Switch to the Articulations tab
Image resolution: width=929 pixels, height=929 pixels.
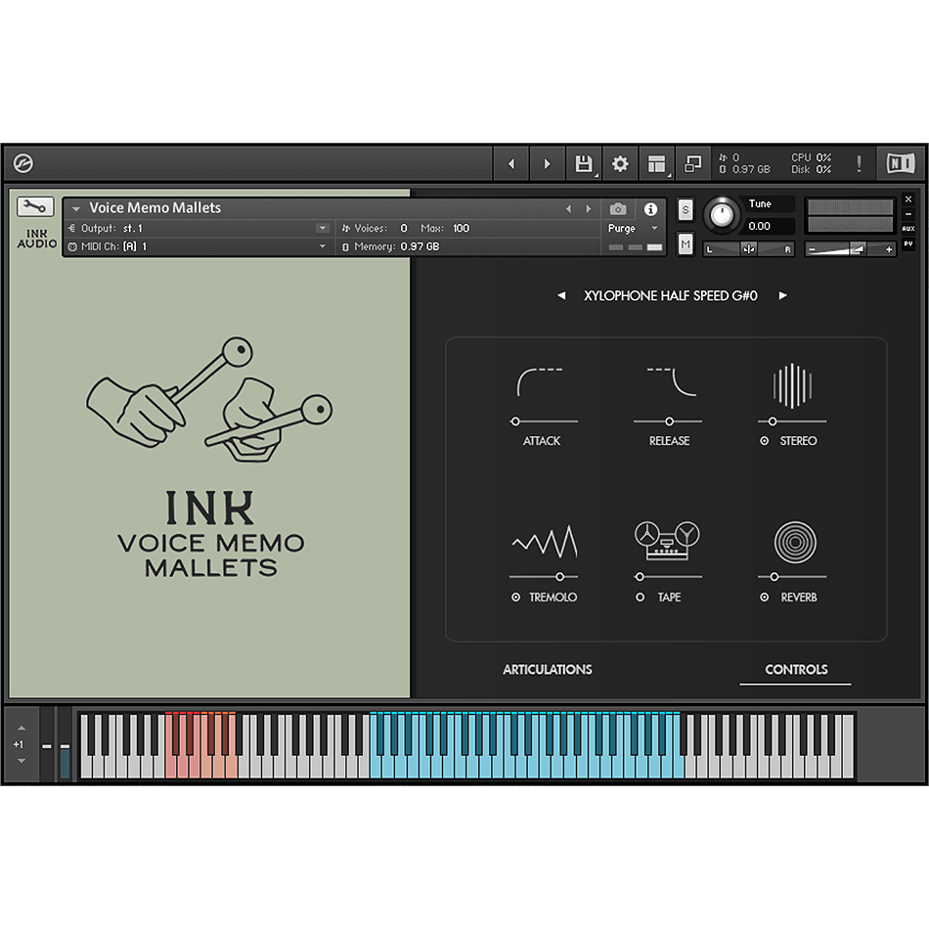coord(548,670)
